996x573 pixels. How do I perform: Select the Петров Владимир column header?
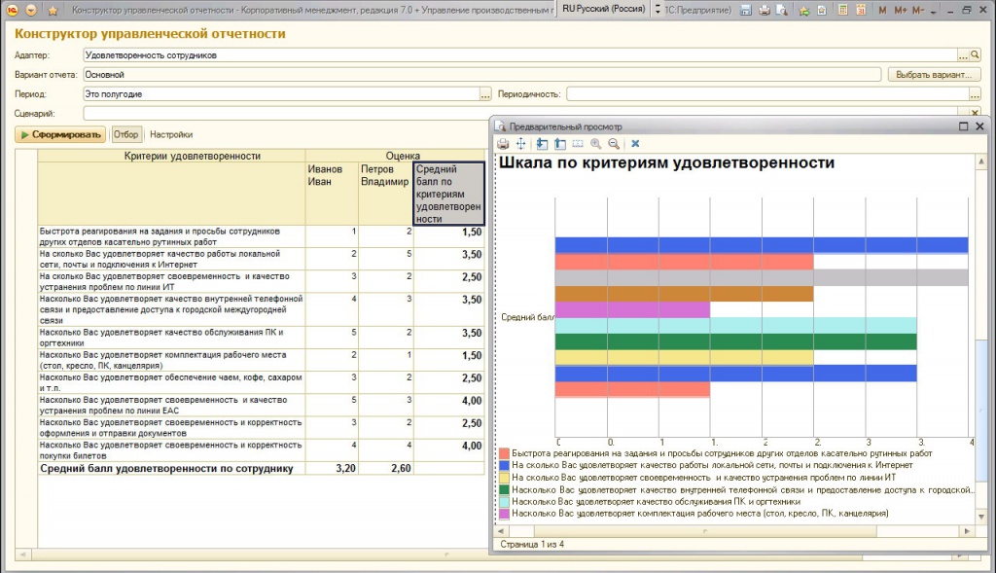point(385,194)
